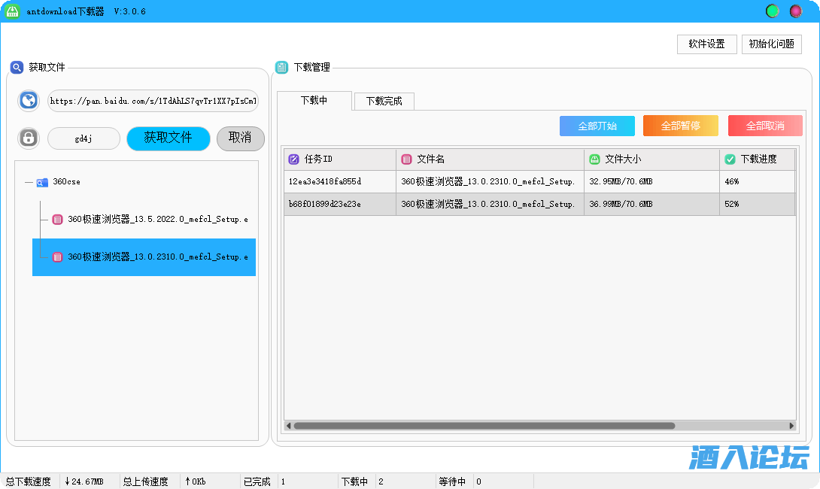
Task: Click the clipboard icon next to 下载管理
Action: pyautogui.click(x=281, y=68)
